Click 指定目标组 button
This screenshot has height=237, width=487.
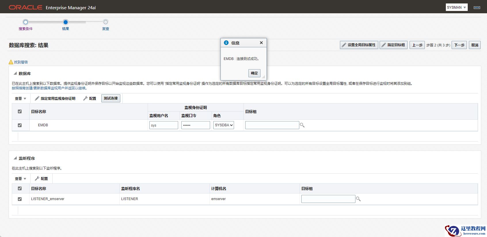pos(393,45)
